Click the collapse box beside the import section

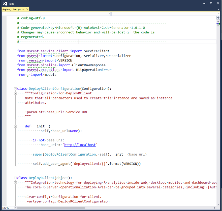[x=15, y=51]
